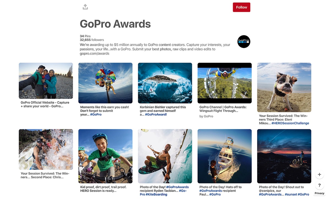Open the sunset mountain biker pin
The height and width of the screenshot is (199, 330).
point(284,156)
